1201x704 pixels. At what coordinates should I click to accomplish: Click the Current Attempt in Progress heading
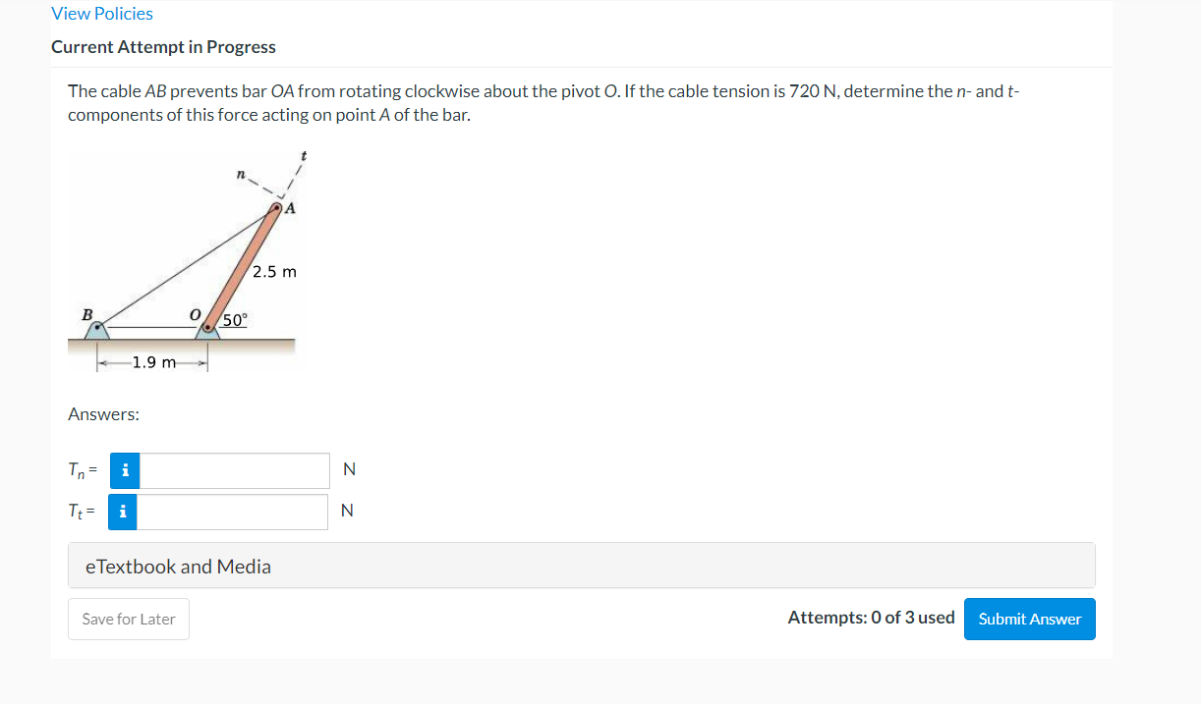tap(163, 47)
